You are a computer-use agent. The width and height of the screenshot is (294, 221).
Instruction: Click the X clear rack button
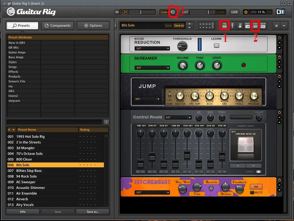pyautogui.click(x=276, y=26)
